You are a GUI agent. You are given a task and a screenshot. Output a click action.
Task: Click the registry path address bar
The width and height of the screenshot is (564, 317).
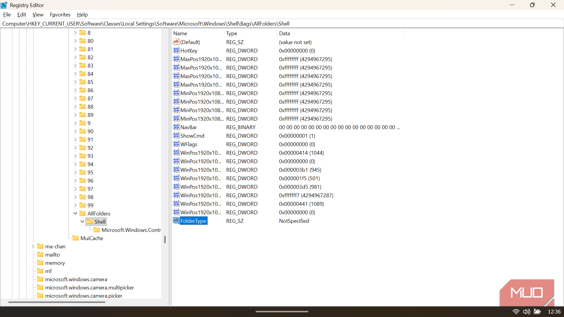pos(282,23)
